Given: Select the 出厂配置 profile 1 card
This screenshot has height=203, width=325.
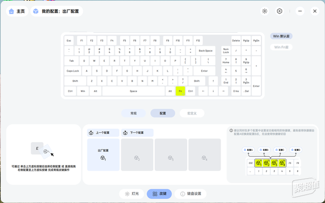Looking at the screenshot, I should [x=103, y=154].
